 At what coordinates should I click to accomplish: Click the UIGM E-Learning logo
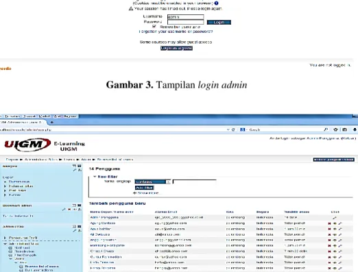click(x=45, y=145)
